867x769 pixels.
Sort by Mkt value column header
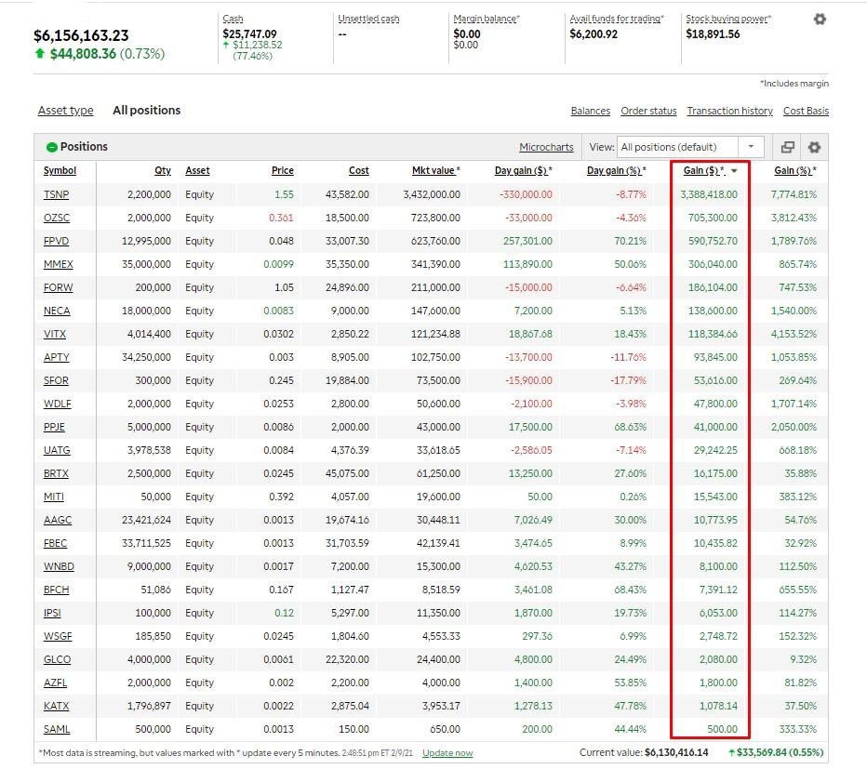[x=435, y=171]
